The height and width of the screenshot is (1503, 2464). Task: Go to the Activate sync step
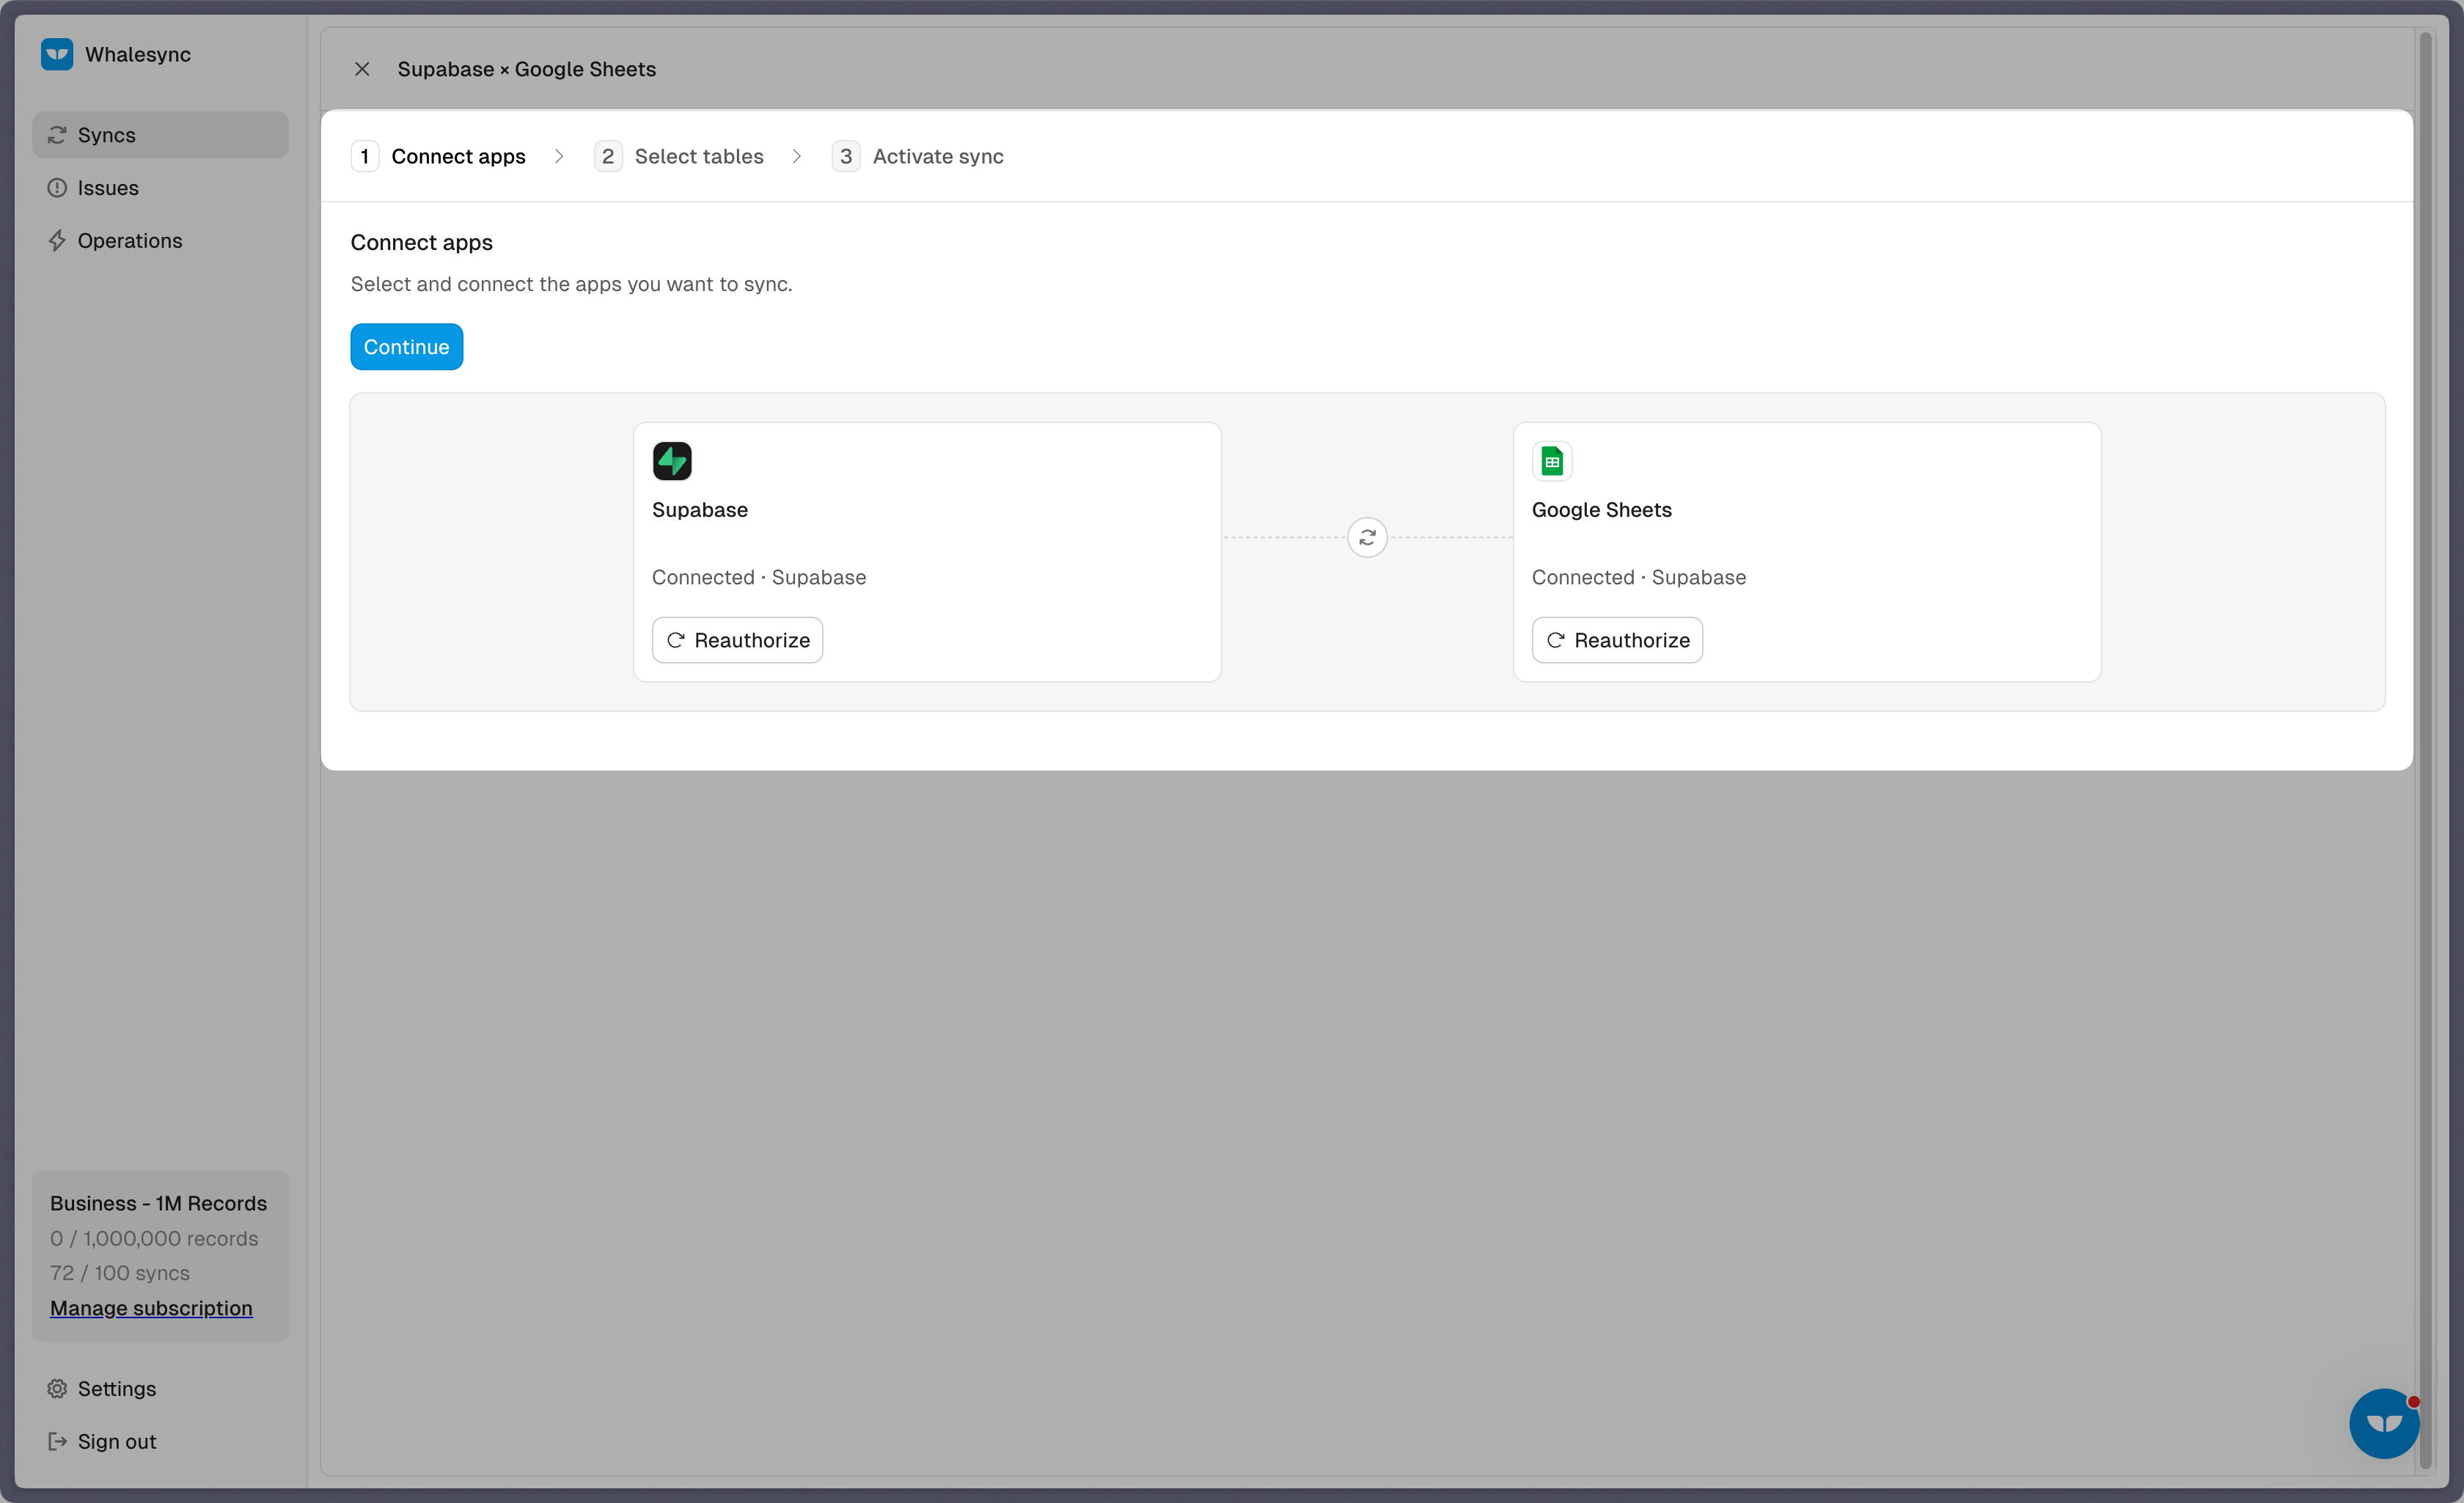pyautogui.click(x=918, y=156)
